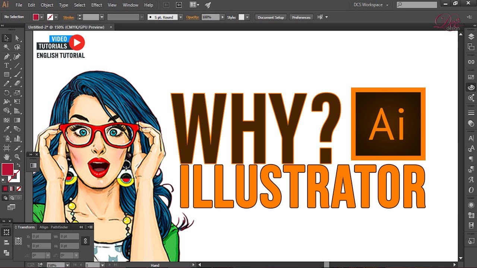Activate the Eyedropper tool
The width and height of the screenshot is (477, 268).
click(x=6, y=129)
